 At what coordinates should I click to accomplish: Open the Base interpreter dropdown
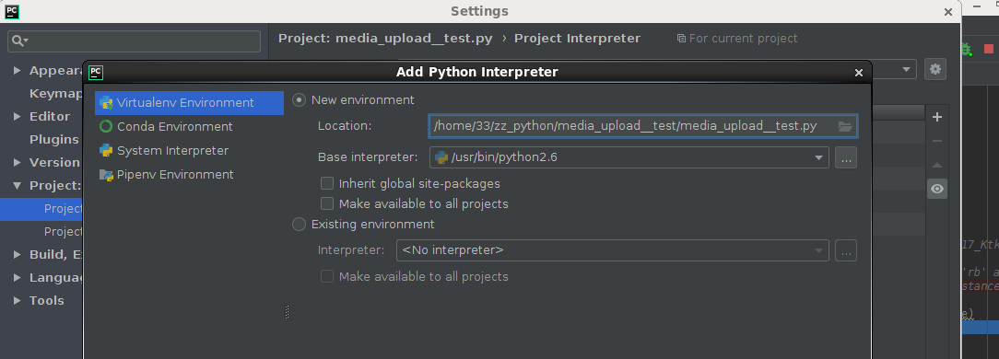coord(629,157)
